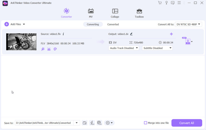Check Merge into one file

pos(145,123)
